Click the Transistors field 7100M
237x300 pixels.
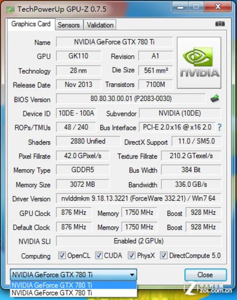coord(155,85)
